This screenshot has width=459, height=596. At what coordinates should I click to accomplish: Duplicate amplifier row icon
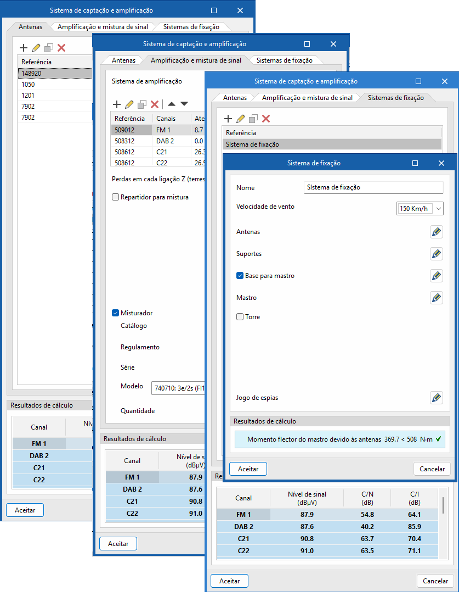142,104
